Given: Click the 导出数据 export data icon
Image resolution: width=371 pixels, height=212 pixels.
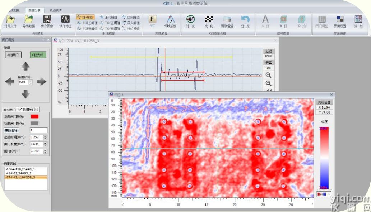Looking at the screenshot, I should coord(29,21).
